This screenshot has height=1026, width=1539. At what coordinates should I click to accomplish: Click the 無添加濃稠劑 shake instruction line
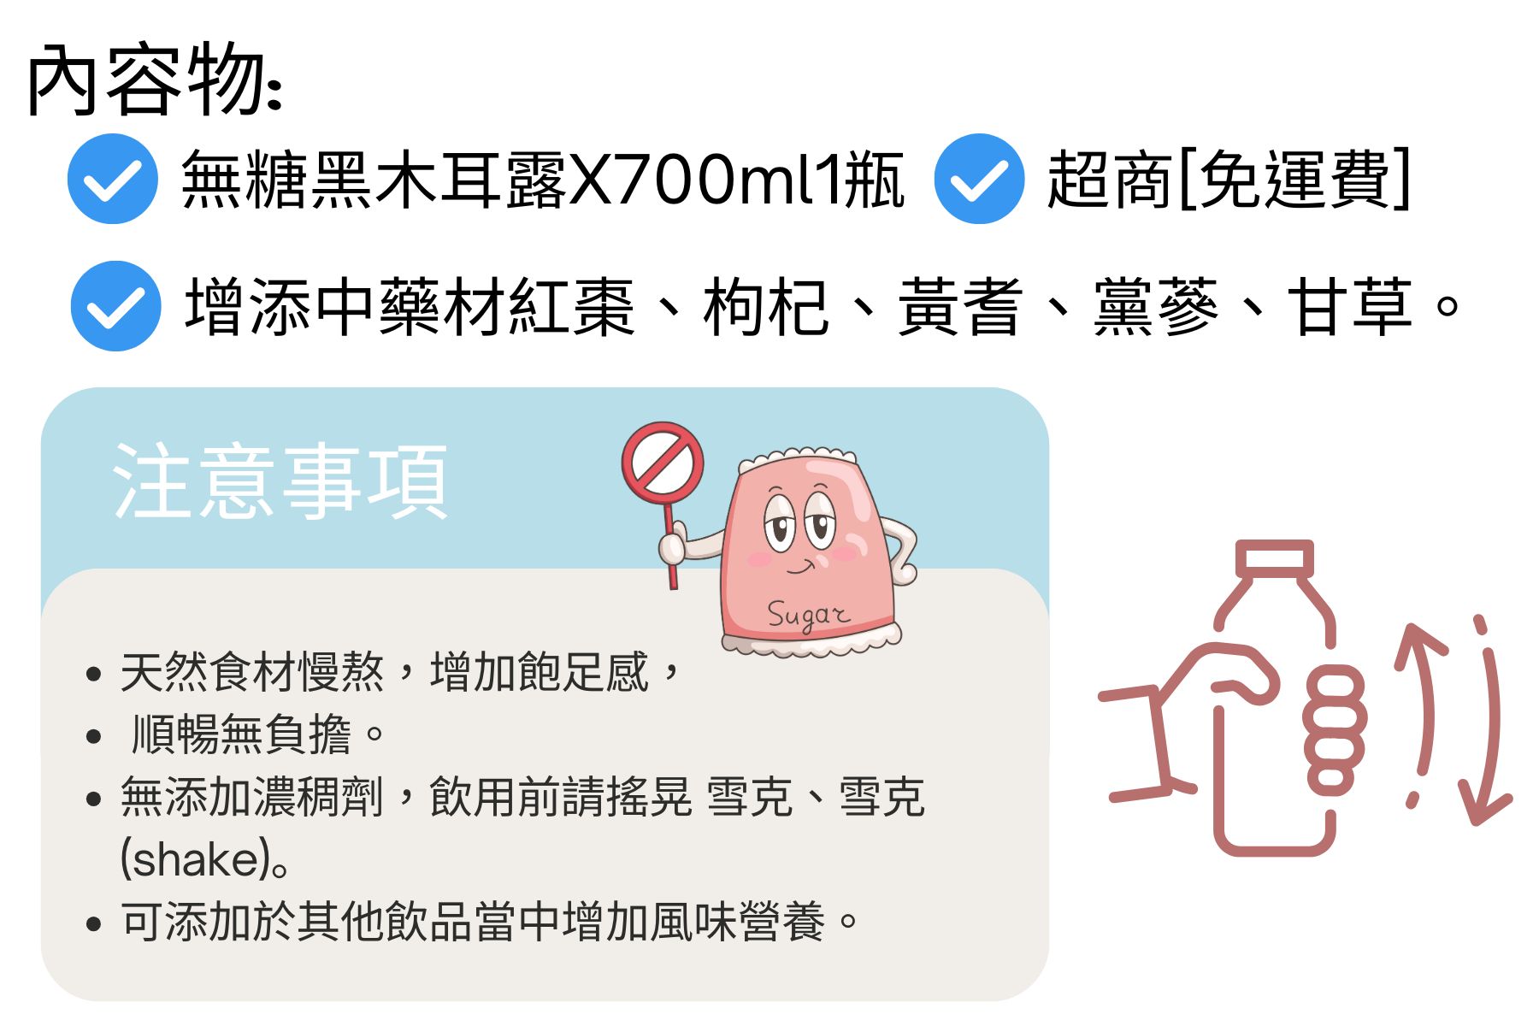[505, 827]
